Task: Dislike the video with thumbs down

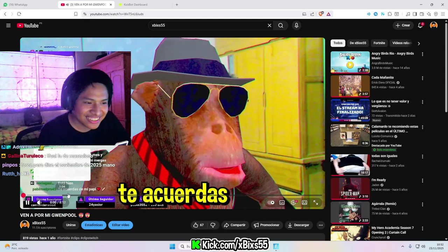Action: click(x=213, y=225)
